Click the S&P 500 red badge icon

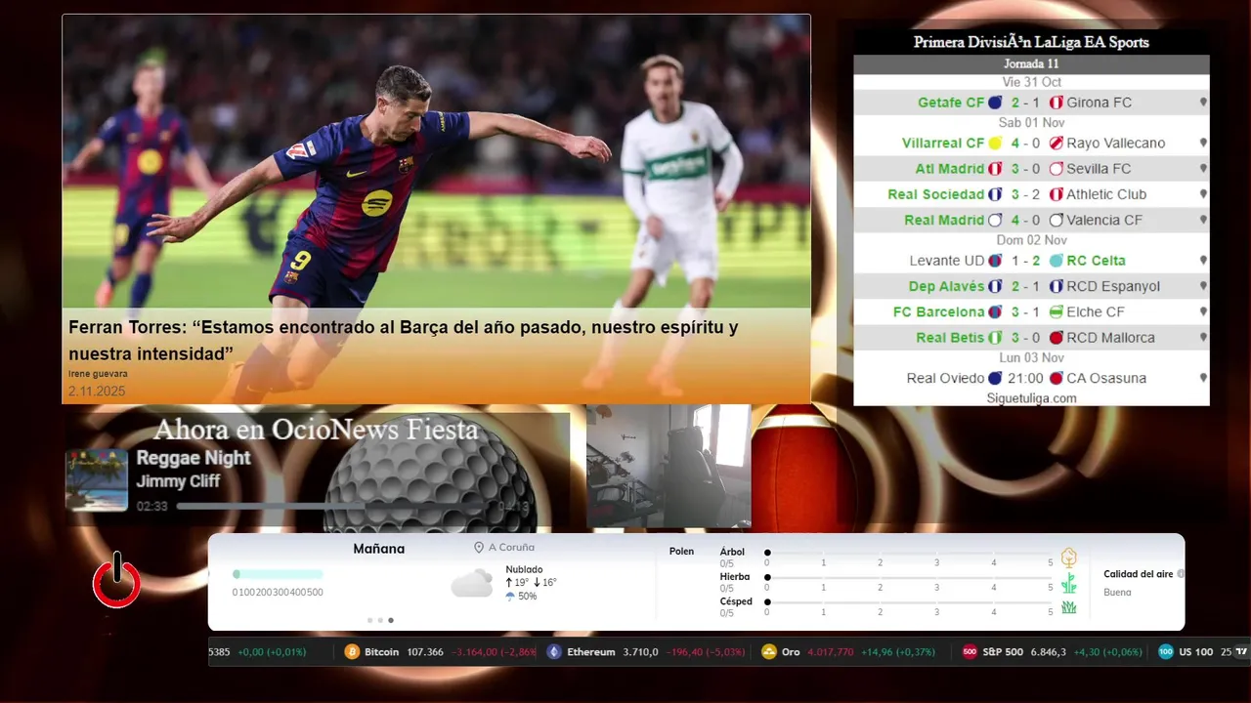coord(970,652)
